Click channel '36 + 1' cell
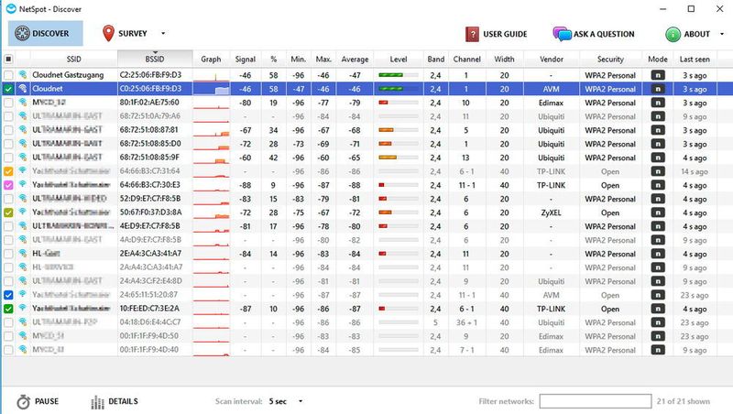Viewport: 733px width, 414px height. click(466, 322)
